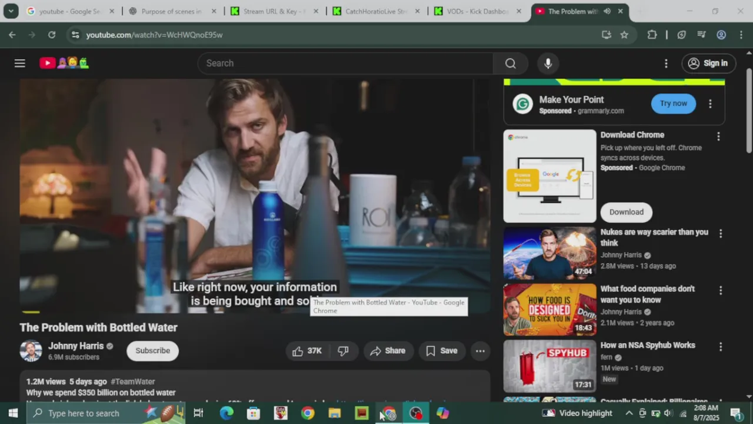Open Chrome profile icon
The height and width of the screenshot is (424, 753).
(721, 35)
